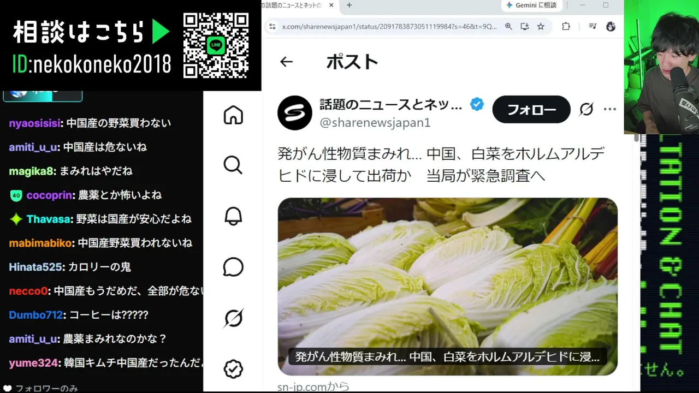
Task: Open the verified badge icon in X sidebar
Action: (x=233, y=369)
